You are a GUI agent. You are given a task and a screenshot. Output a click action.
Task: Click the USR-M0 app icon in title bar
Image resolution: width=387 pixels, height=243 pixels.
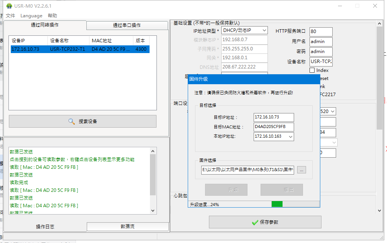[x=9, y=6]
